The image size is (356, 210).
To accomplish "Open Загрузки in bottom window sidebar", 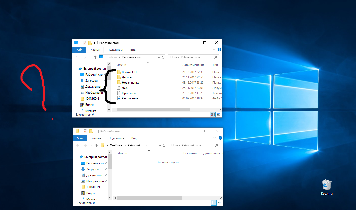I will 90,169.
